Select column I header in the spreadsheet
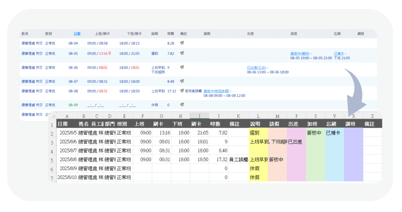Viewport: 402px width, 212px height. (199, 116)
